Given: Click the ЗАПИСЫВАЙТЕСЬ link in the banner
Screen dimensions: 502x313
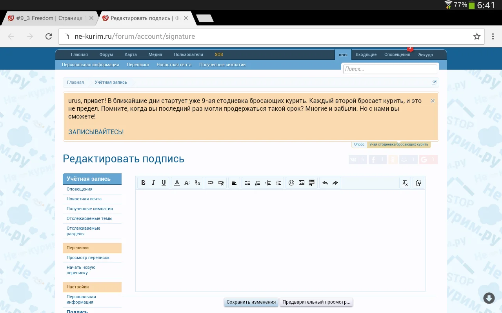Looking at the screenshot, I should click(96, 132).
